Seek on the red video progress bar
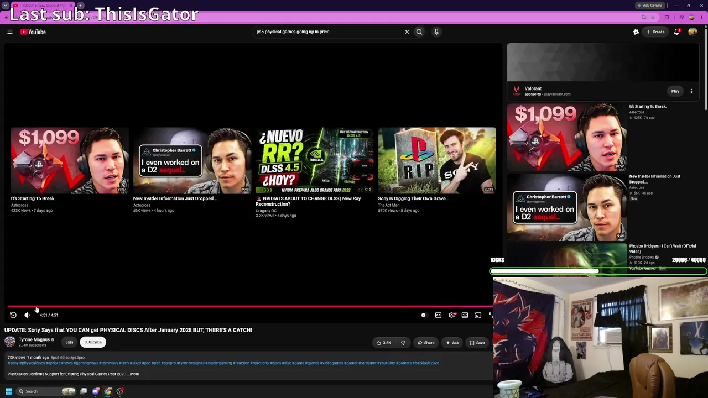 coord(250,306)
